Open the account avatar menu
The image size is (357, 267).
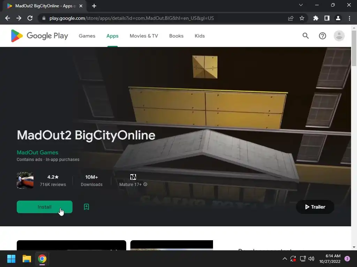click(339, 36)
